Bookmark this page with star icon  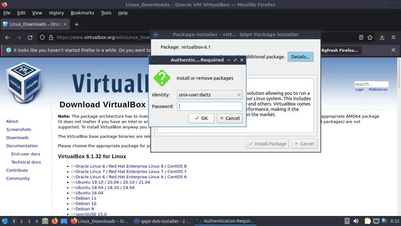[x=370, y=37]
